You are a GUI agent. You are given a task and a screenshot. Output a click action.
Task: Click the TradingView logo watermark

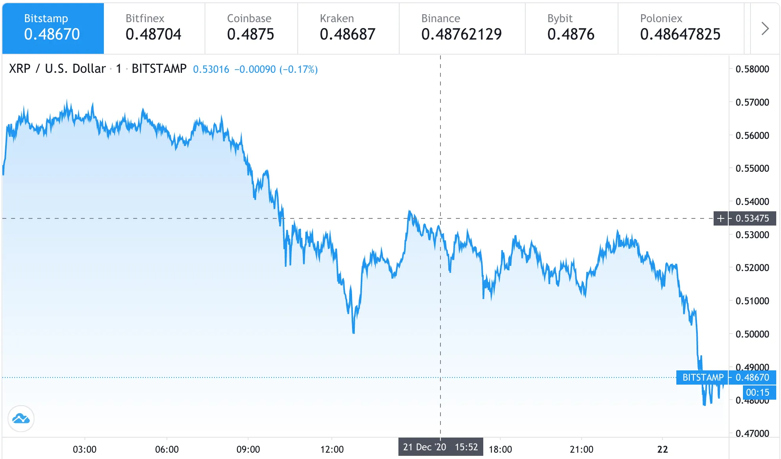[x=21, y=419]
